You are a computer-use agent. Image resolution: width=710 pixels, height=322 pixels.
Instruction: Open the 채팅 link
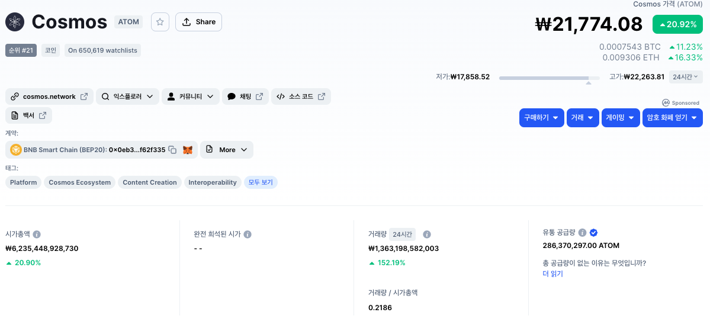coord(245,96)
